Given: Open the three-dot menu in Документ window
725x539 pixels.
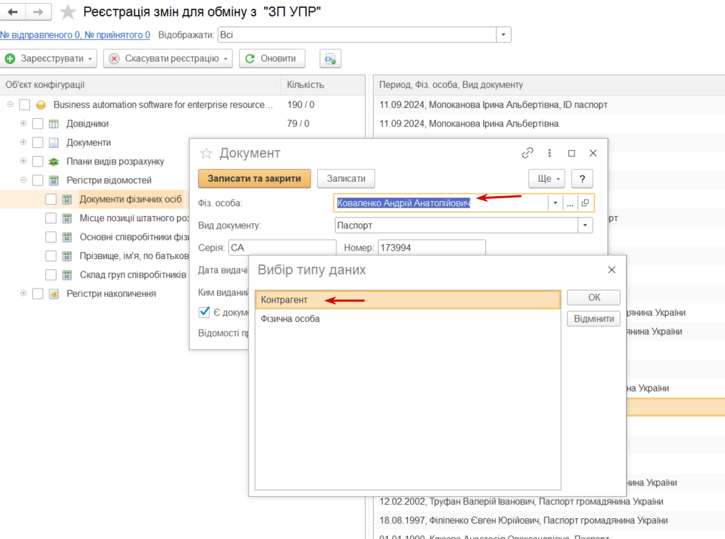Looking at the screenshot, I should point(550,153).
